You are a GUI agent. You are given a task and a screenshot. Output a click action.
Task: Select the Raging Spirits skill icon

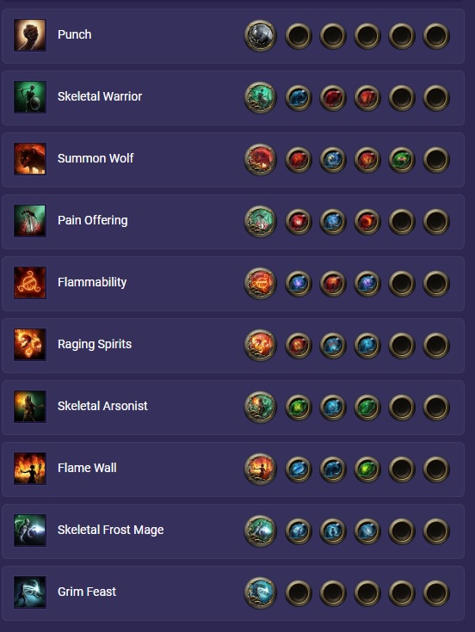30,344
